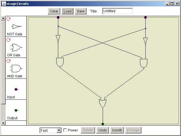Click the palette scrollbar down arrow
Image resolution: width=181 pixels, height=136 pixels.
coord(3,123)
